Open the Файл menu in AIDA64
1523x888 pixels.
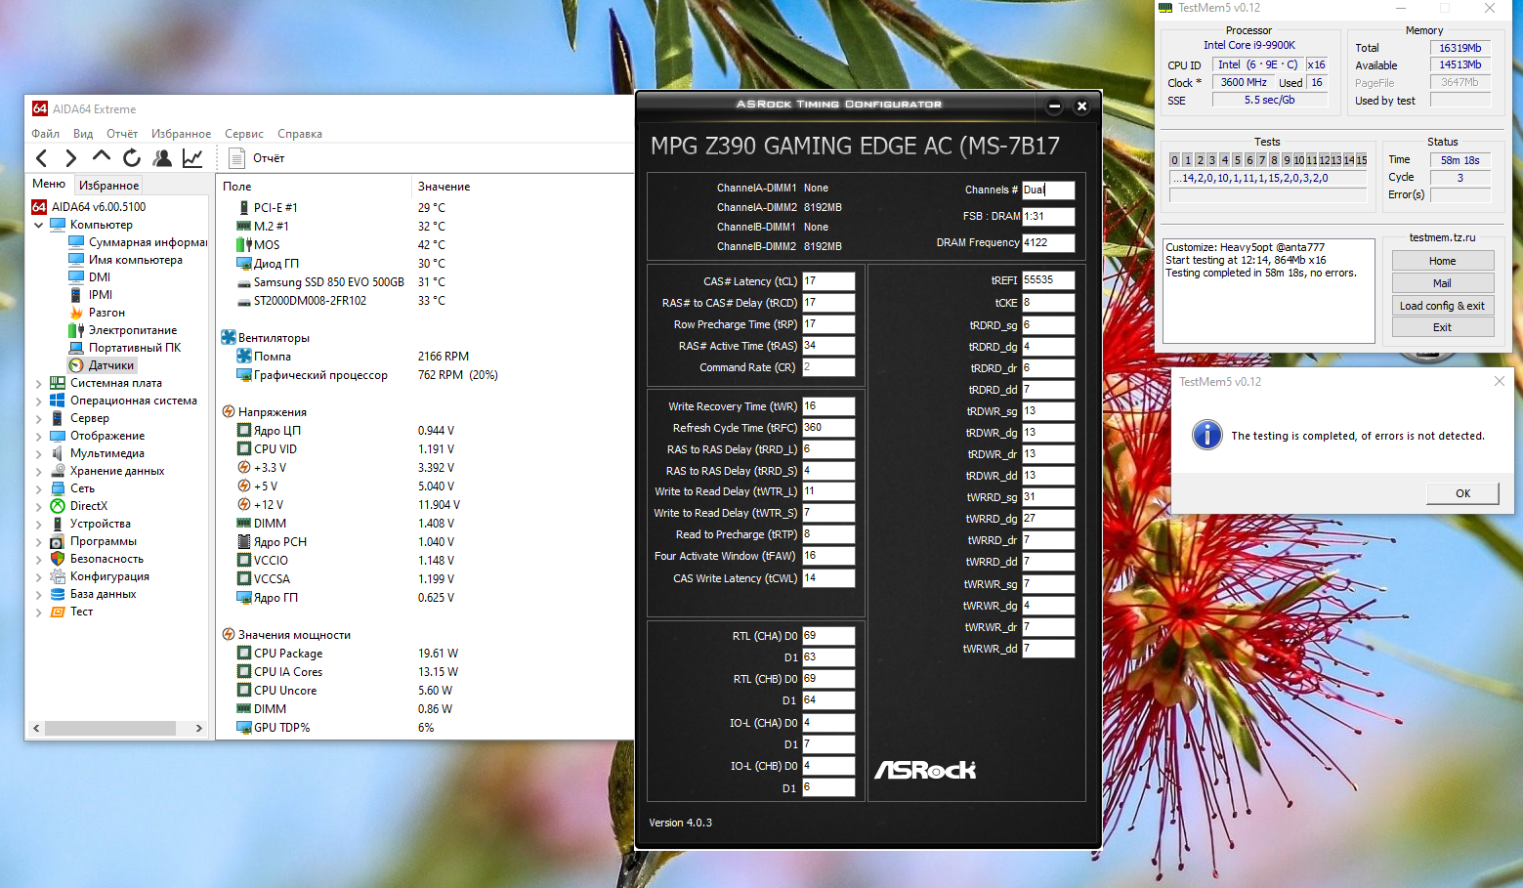click(45, 134)
